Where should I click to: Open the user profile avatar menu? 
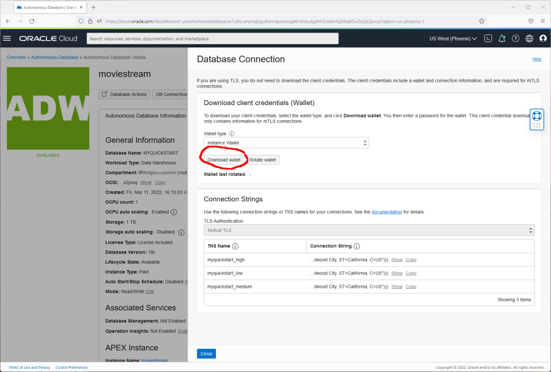(x=542, y=38)
